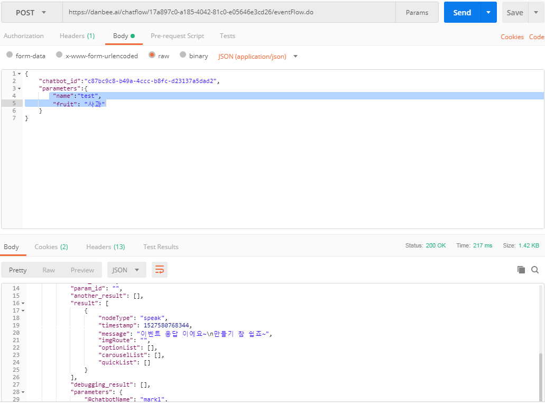Click the "param_id" response line

pos(97,289)
